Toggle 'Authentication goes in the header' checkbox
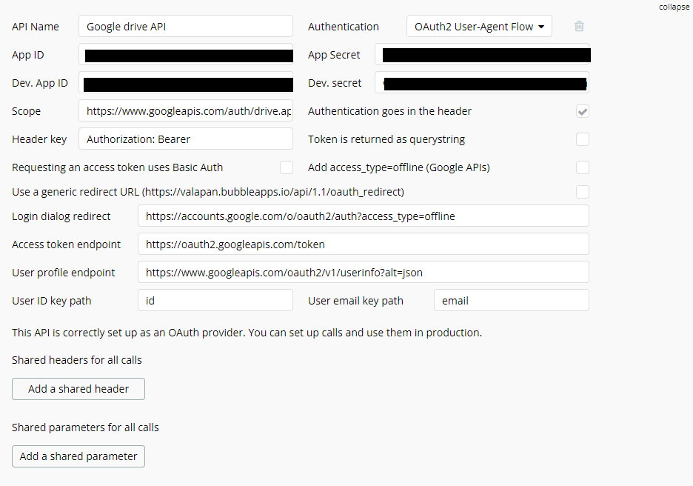The width and height of the screenshot is (693, 486). 583,111
